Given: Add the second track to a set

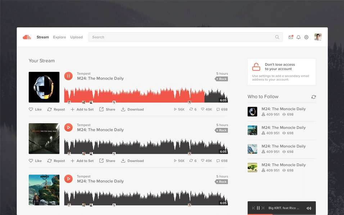Looking at the screenshot, I should point(82,161).
